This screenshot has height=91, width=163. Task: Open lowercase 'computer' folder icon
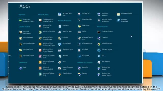(60, 38)
